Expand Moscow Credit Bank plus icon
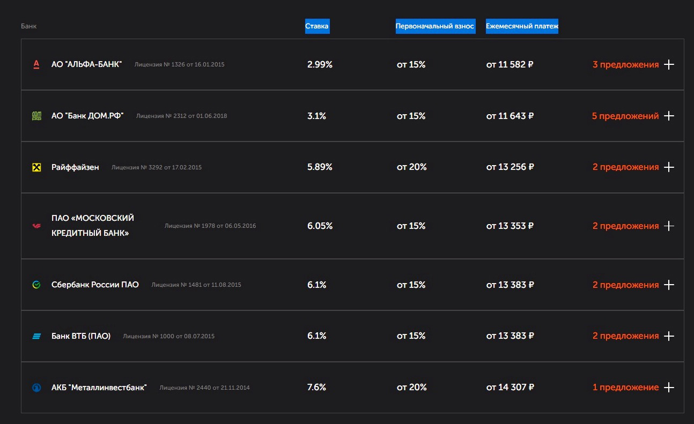The image size is (694, 424). [x=668, y=226]
